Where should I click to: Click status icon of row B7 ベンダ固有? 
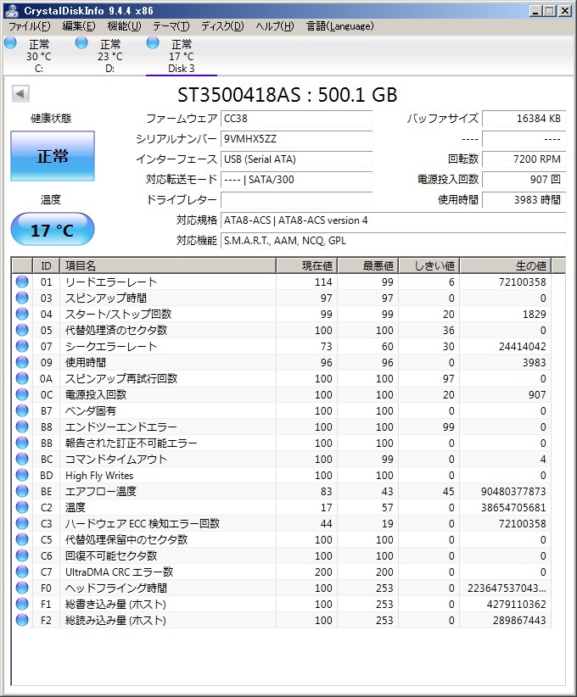tap(22, 410)
